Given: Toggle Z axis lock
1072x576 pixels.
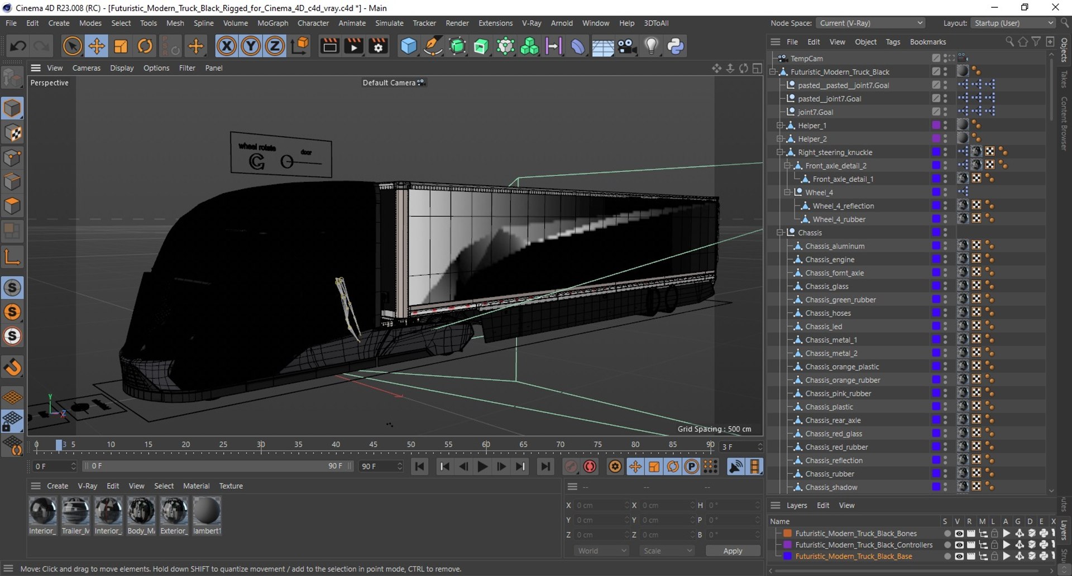Looking at the screenshot, I should pyautogui.click(x=275, y=46).
